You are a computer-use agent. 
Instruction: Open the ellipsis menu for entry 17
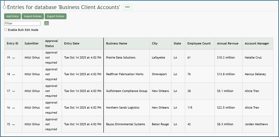[13, 91]
